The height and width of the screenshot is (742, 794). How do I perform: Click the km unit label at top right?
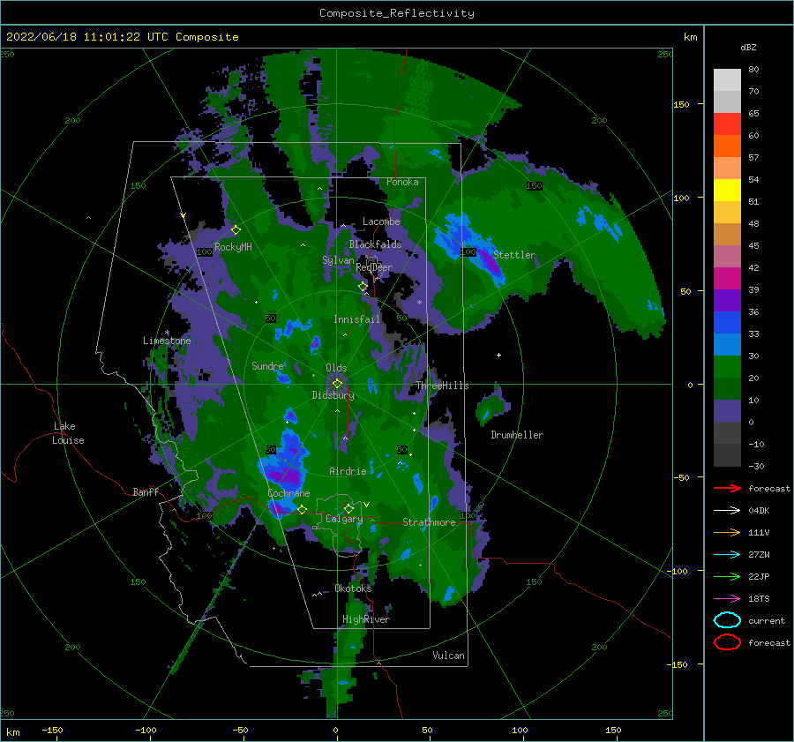[x=690, y=37]
